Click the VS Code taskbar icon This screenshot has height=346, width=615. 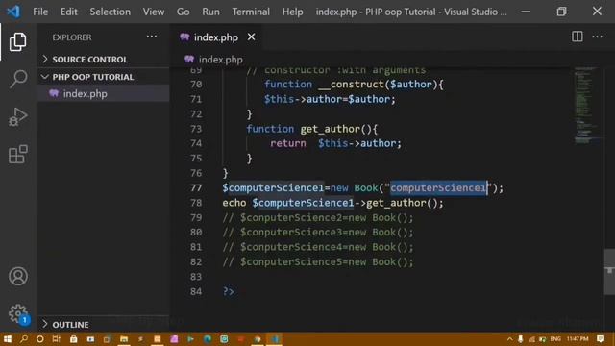(x=274, y=339)
